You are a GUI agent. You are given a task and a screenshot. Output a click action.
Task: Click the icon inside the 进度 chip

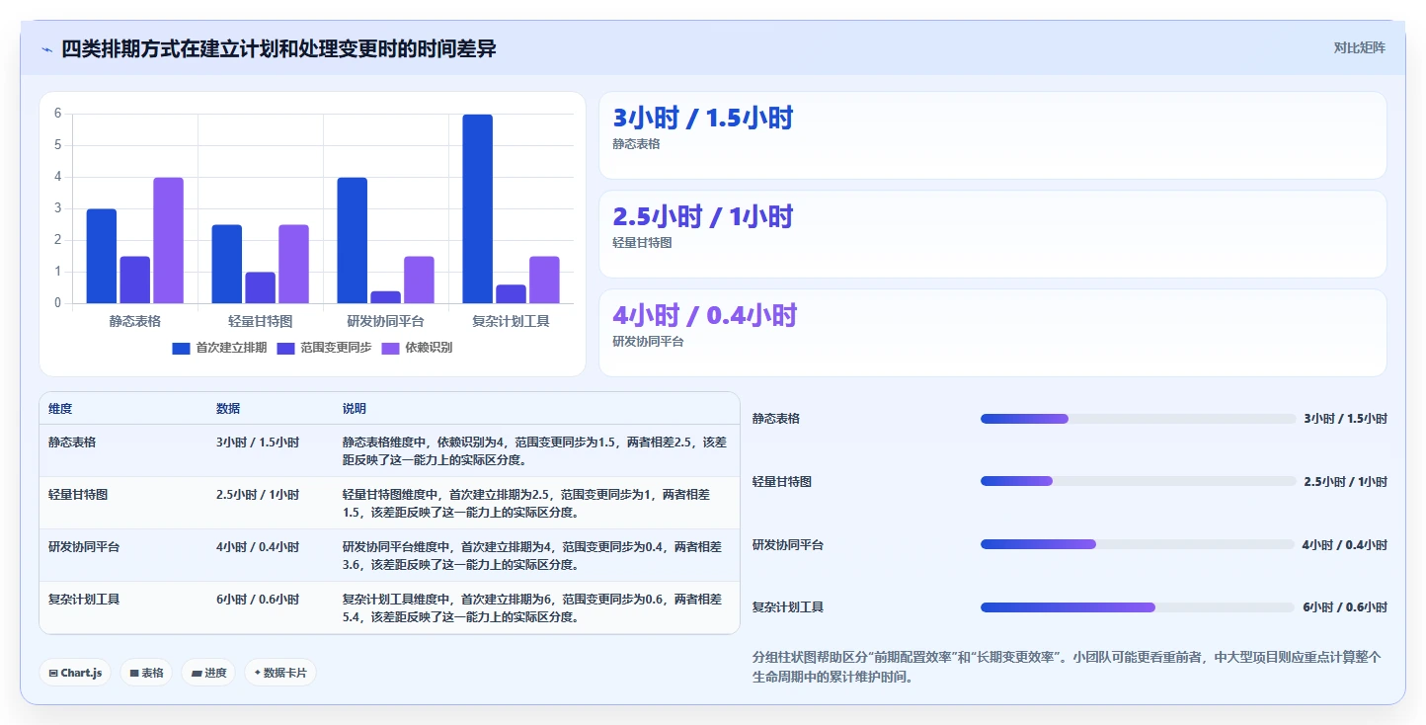196,673
